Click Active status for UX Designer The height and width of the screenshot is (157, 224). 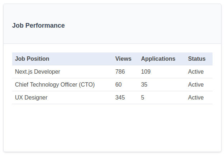pyautogui.click(x=196, y=98)
